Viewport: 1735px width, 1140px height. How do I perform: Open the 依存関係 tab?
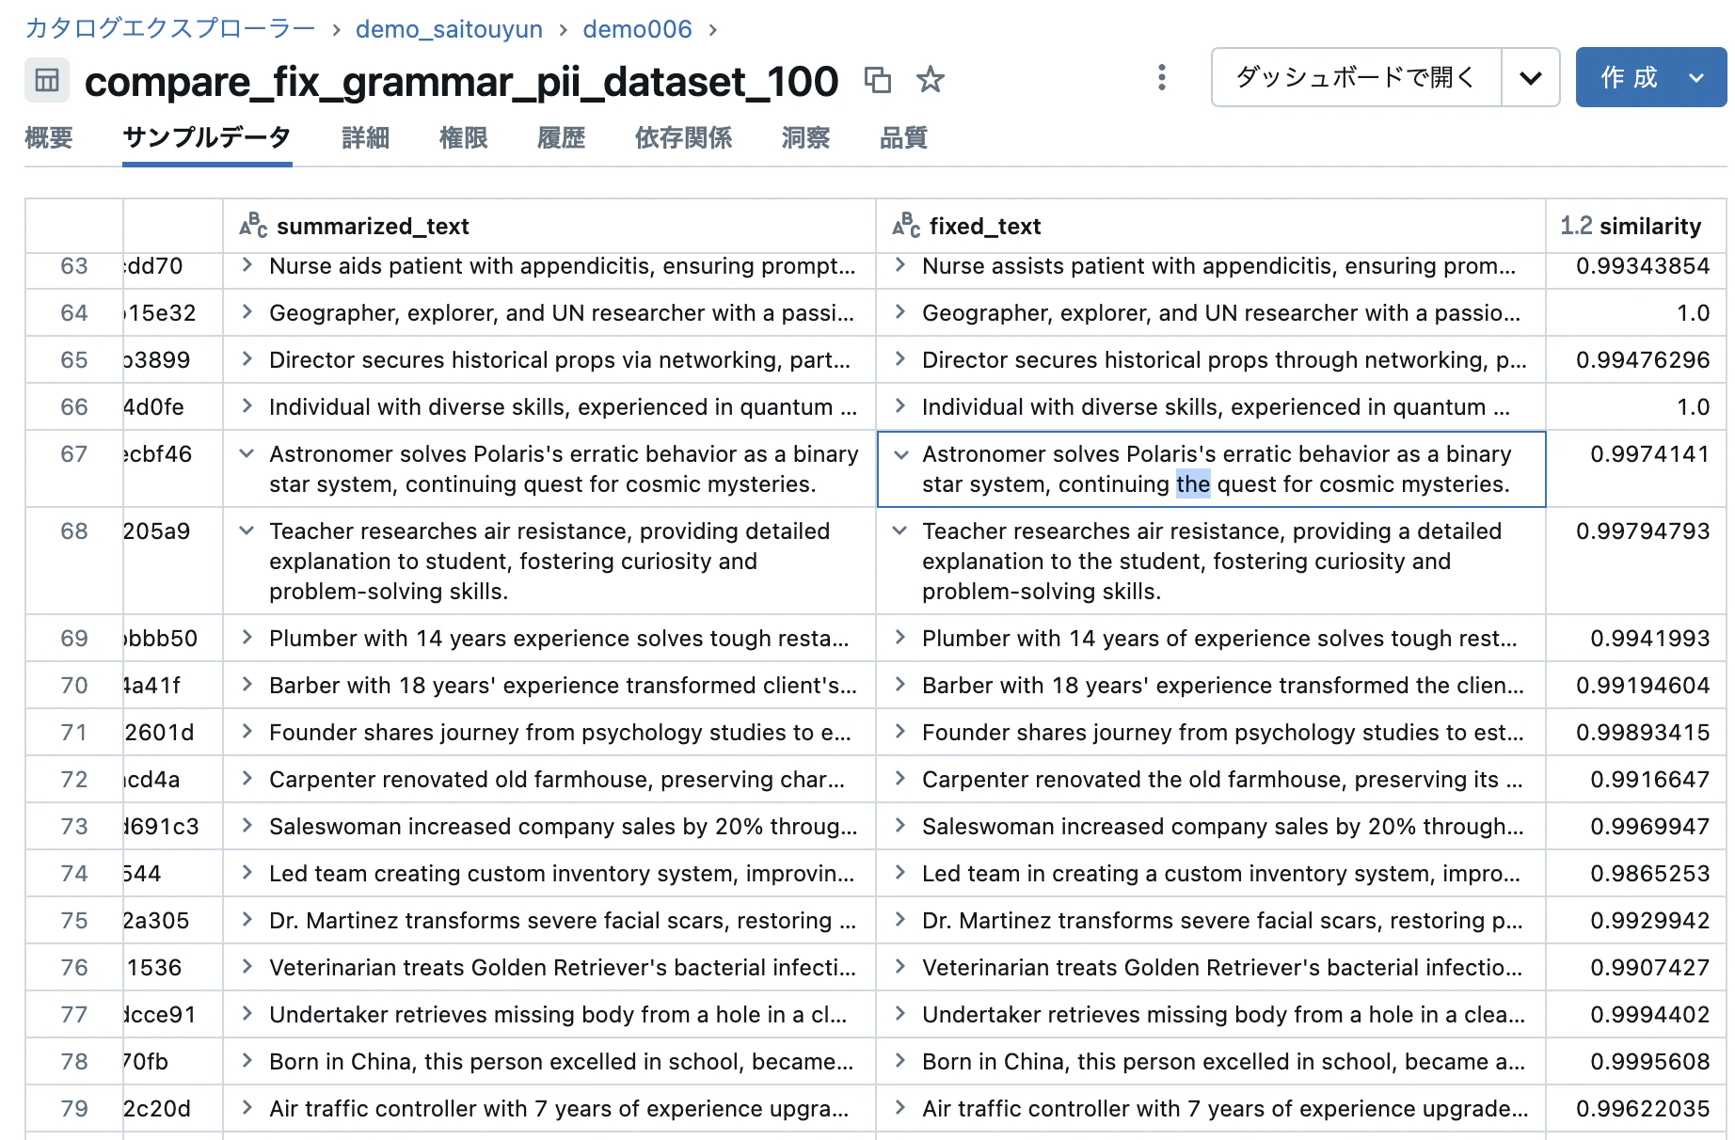click(x=684, y=138)
